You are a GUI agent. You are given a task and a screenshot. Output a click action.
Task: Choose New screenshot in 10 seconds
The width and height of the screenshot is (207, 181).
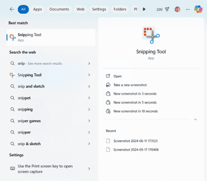(136, 111)
